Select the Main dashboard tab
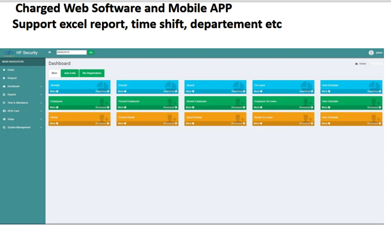The height and width of the screenshot is (234, 391). (x=54, y=73)
